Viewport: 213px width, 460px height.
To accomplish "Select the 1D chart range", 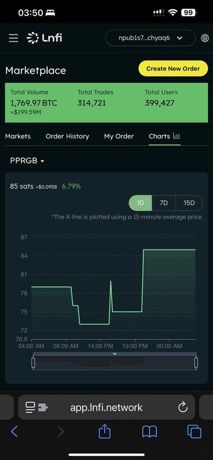I will pos(140,203).
